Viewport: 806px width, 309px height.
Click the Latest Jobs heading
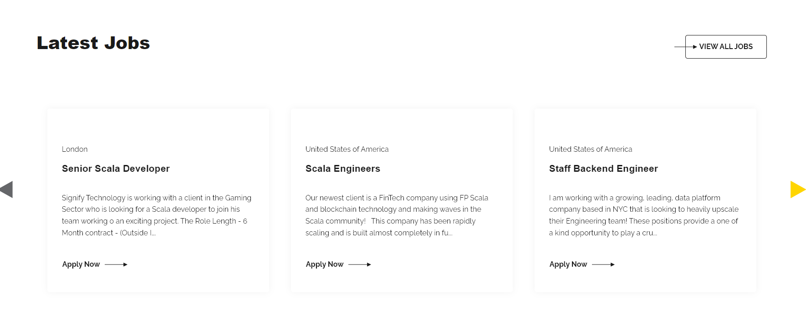pos(93,43)
